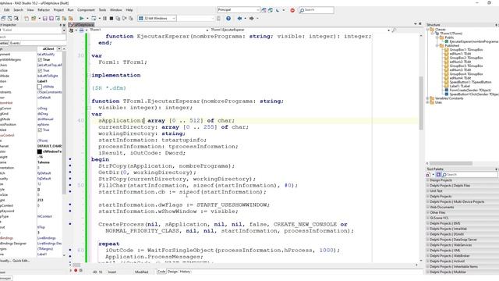Pause the running program
The height and width of the screenshot is (281, 499).
tap(104, 19)
